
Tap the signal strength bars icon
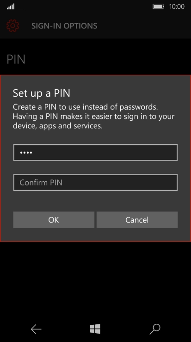point(11,7)
